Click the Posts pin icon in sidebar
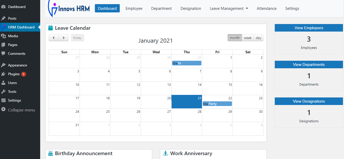The height and width of the screenshot is (159, 344). coord(3,18)
